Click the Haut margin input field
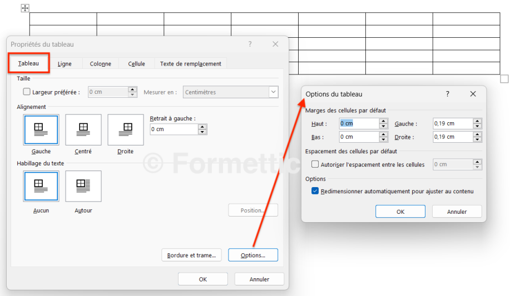 point(359,124)
